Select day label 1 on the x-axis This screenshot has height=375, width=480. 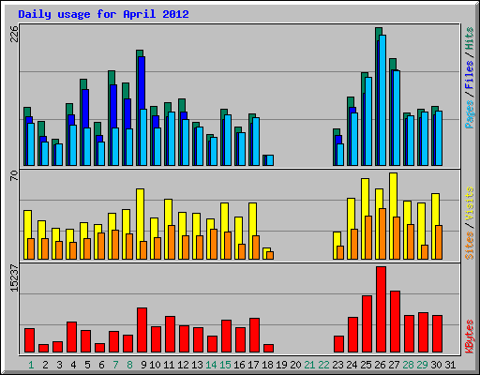[31, 365]
